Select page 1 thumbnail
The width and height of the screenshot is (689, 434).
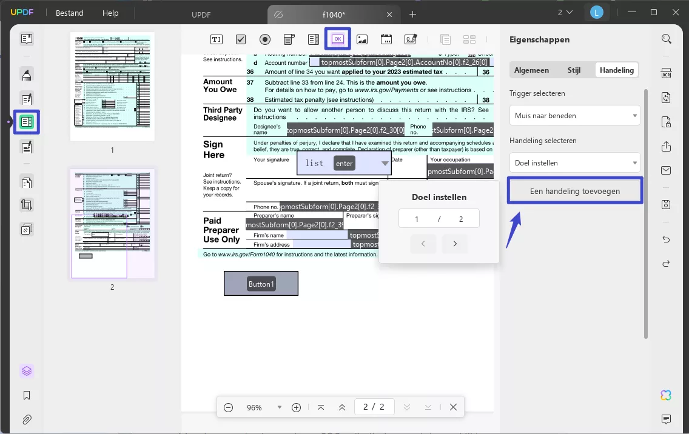tap(112, 86)
